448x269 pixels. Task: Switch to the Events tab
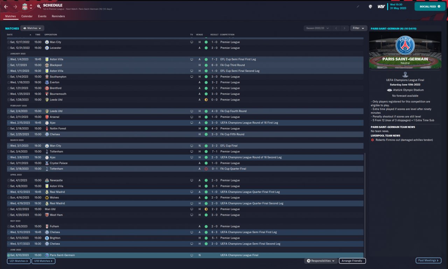click(42, 16)
